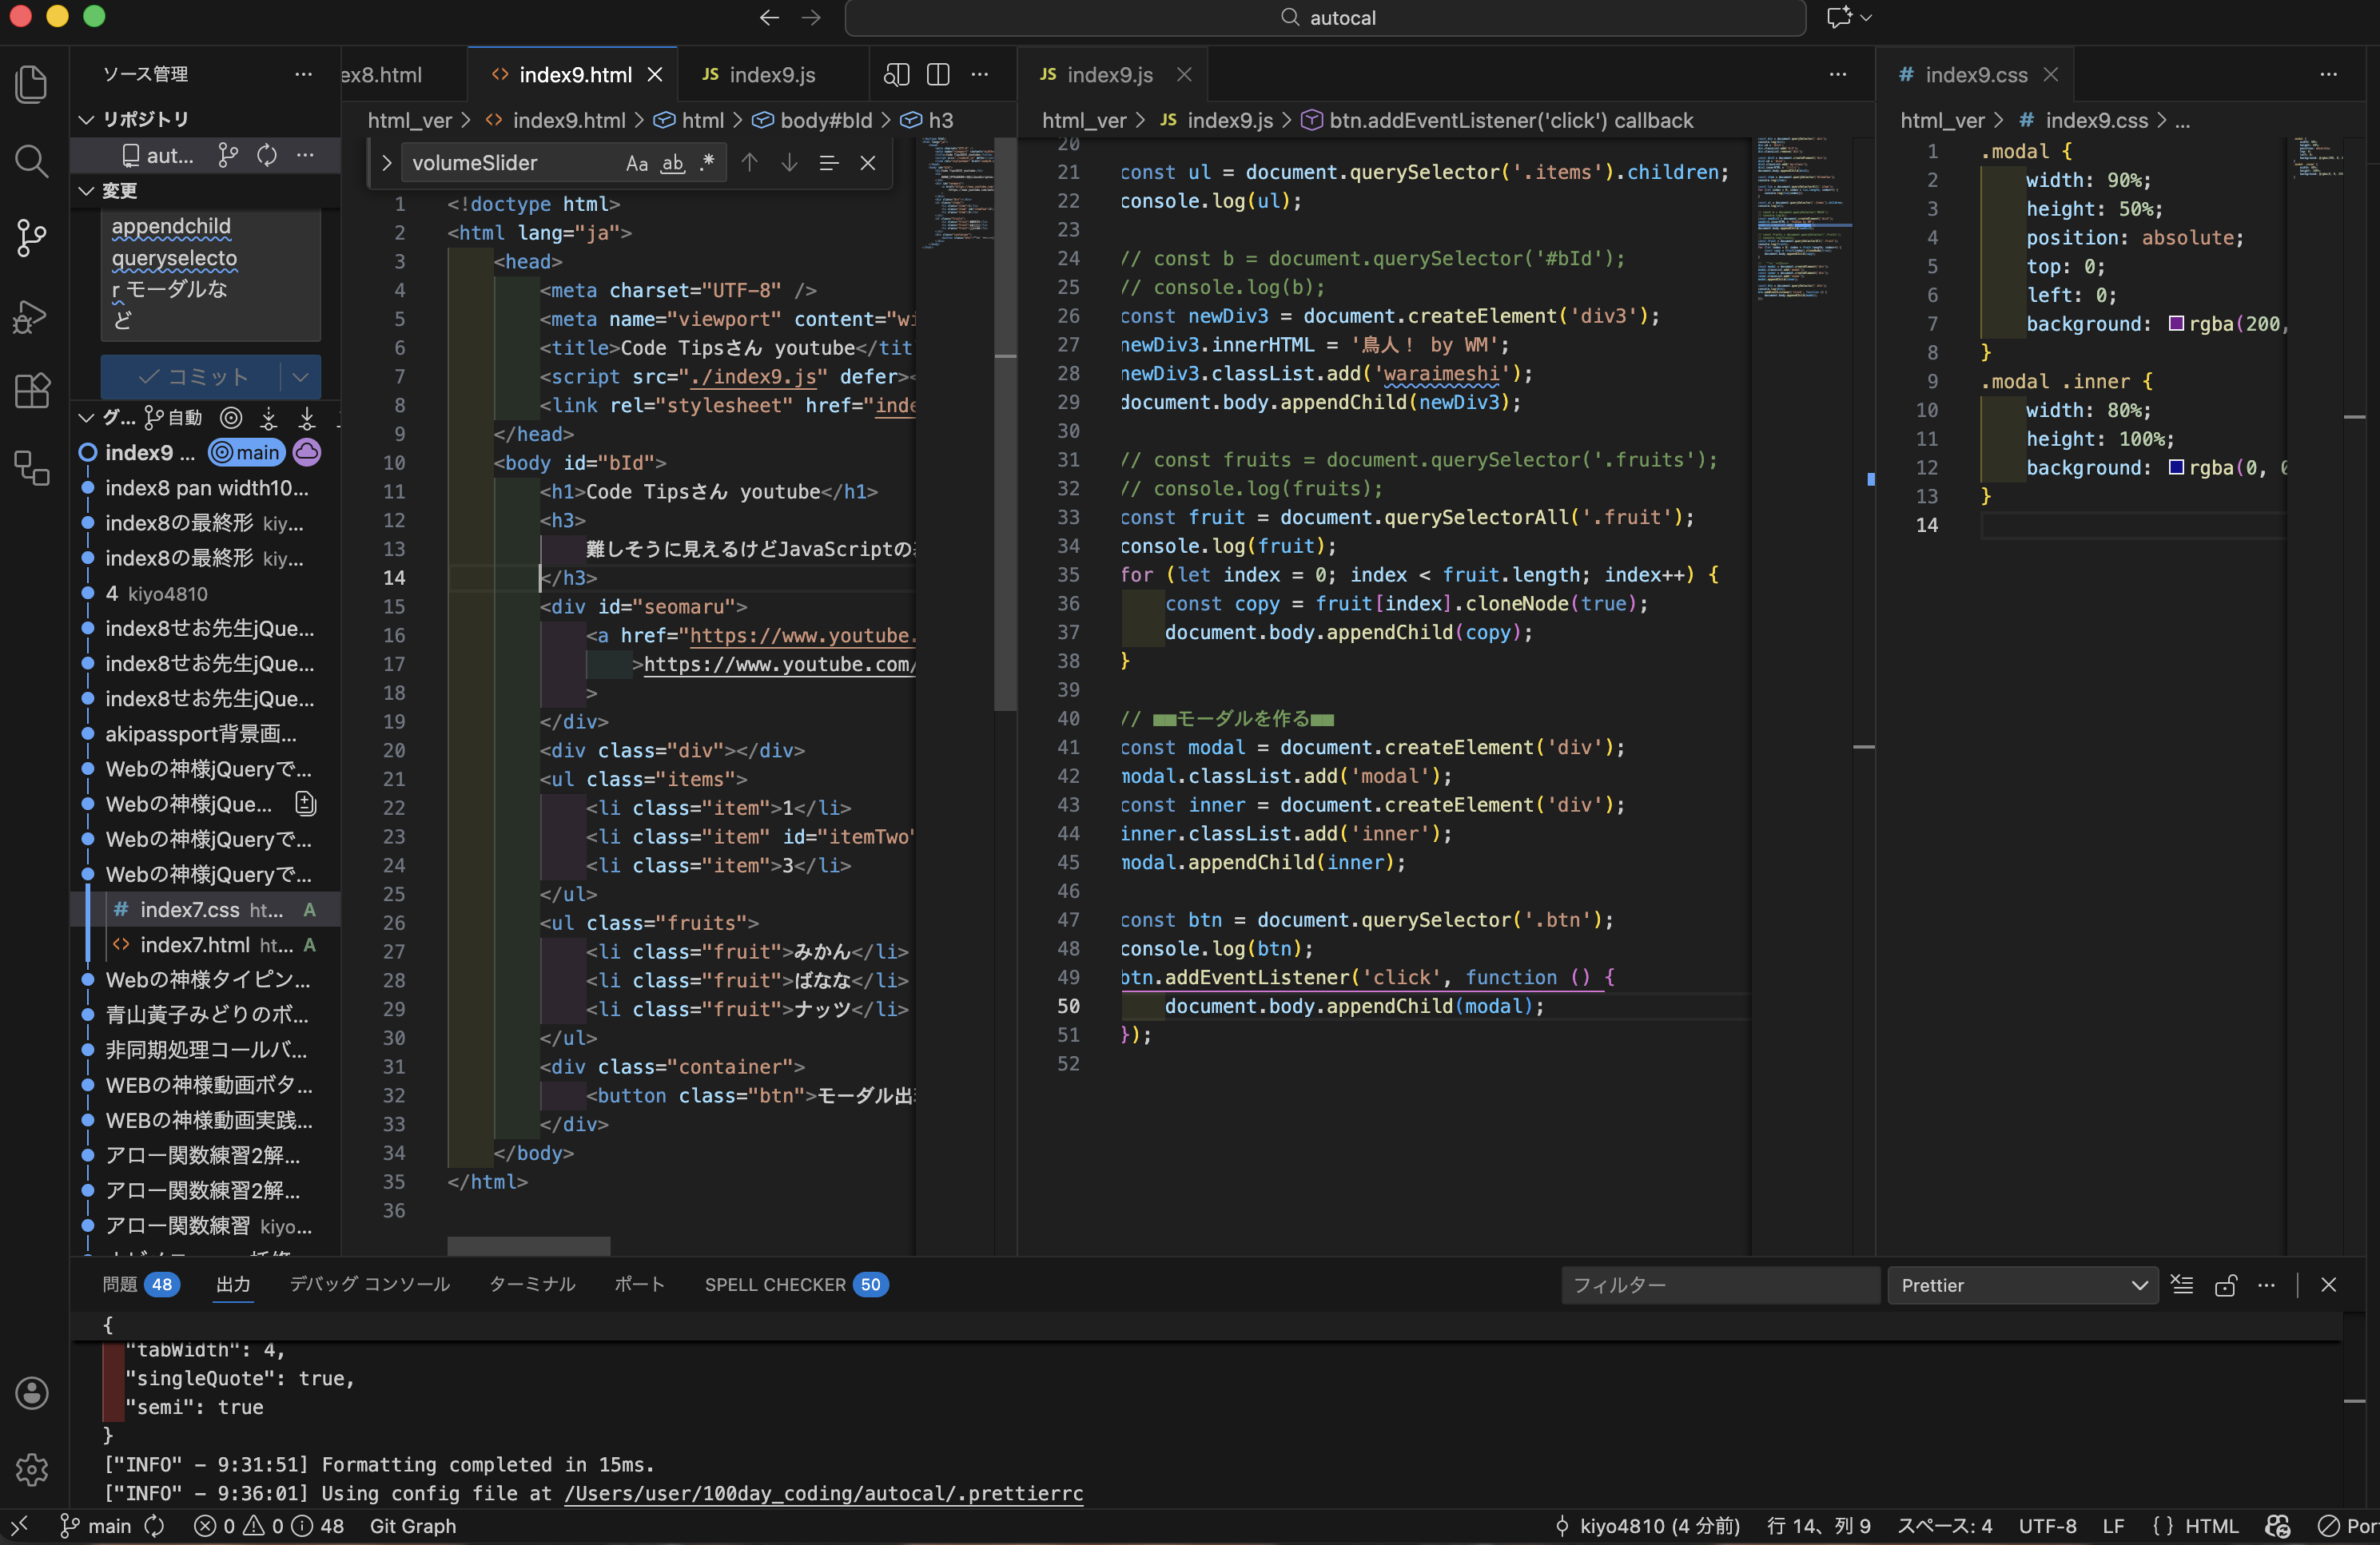Open the commit button dropdown arrow
This screenshot has width=2380, height=1545.
[300, 377]
